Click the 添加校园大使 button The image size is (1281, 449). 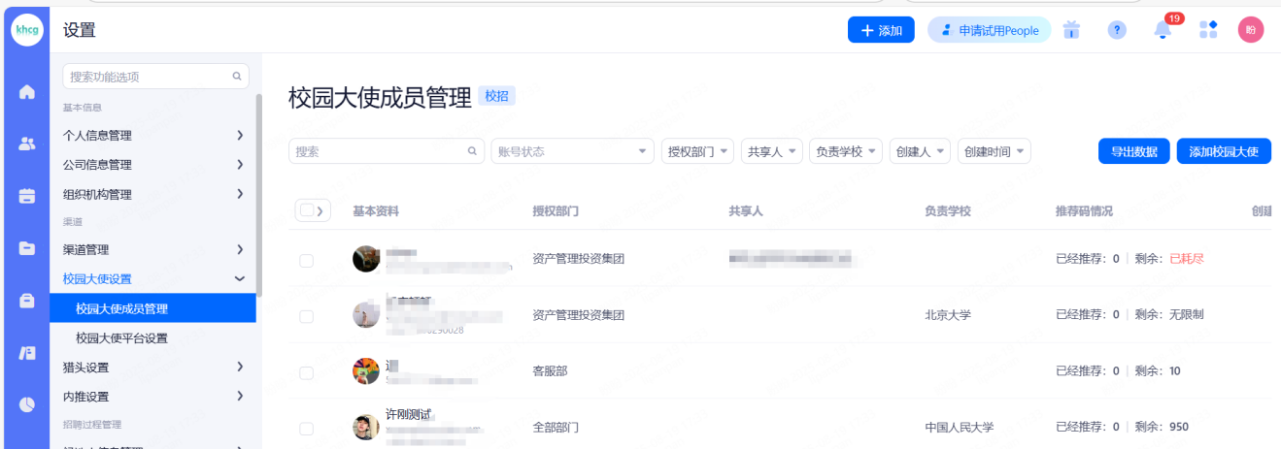1223,151
